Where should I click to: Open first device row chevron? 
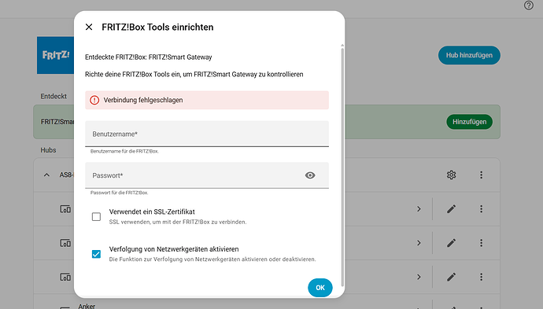[419, 209]
